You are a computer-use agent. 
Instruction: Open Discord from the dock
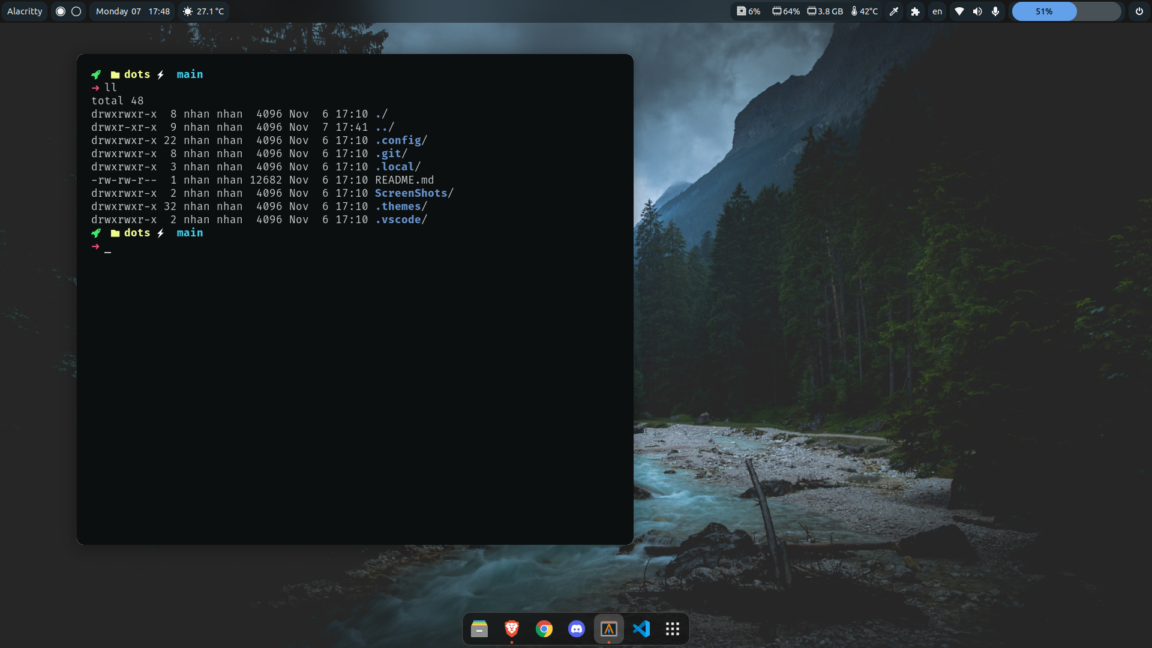(x=576, y=629)
